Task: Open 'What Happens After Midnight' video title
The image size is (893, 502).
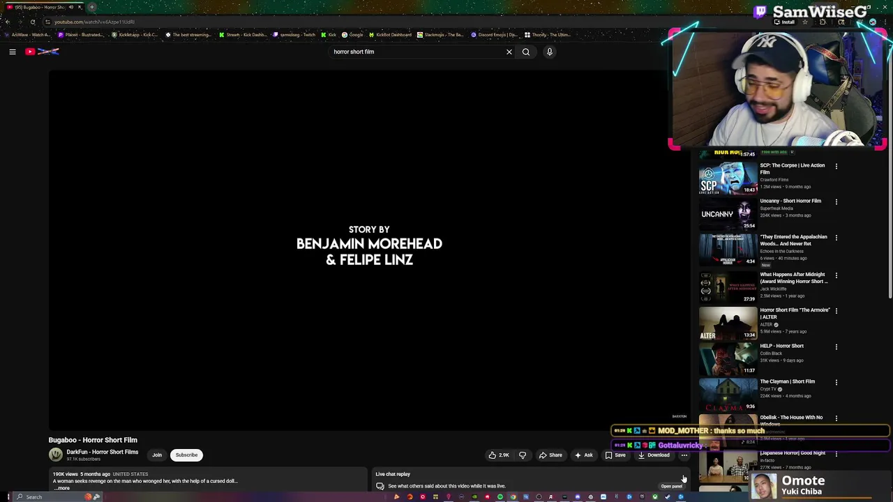Action: (794, 278)
